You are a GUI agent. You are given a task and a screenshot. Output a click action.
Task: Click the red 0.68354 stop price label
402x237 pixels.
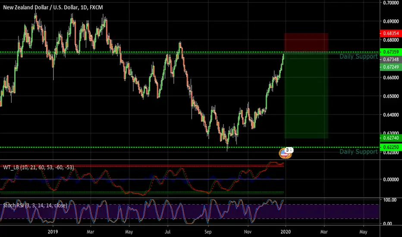pos(391,33)
